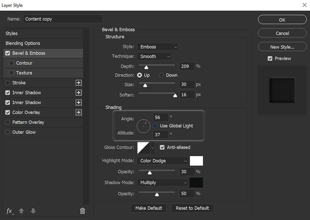310x220 pixels.
Task: Delete the selected effect with the trash icon
Action: (x=82, y=211)
